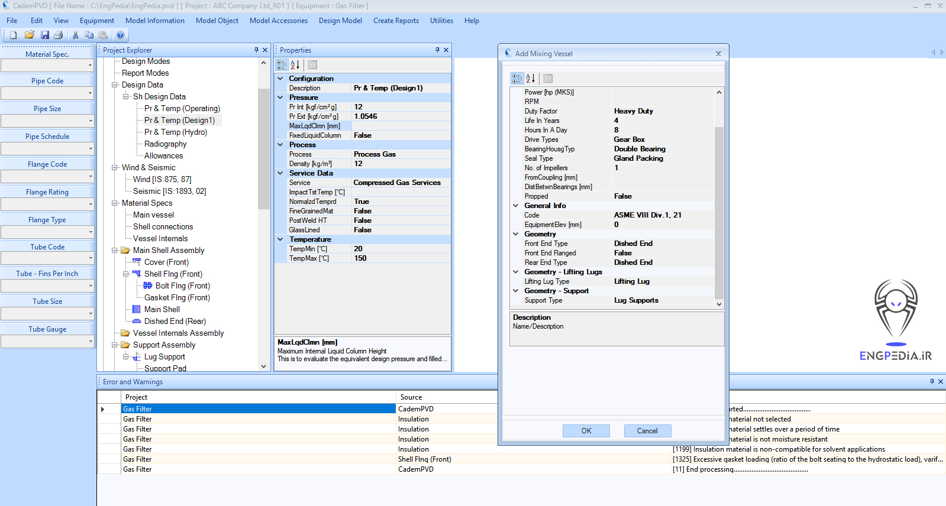
Task: Switch Add Mixing Vessel grid to categorized view
Action: pyautogui.click(x=517, y=78)
